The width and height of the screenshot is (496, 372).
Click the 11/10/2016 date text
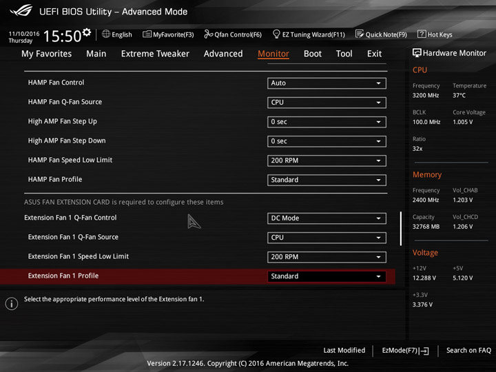(x=24, y=34)
